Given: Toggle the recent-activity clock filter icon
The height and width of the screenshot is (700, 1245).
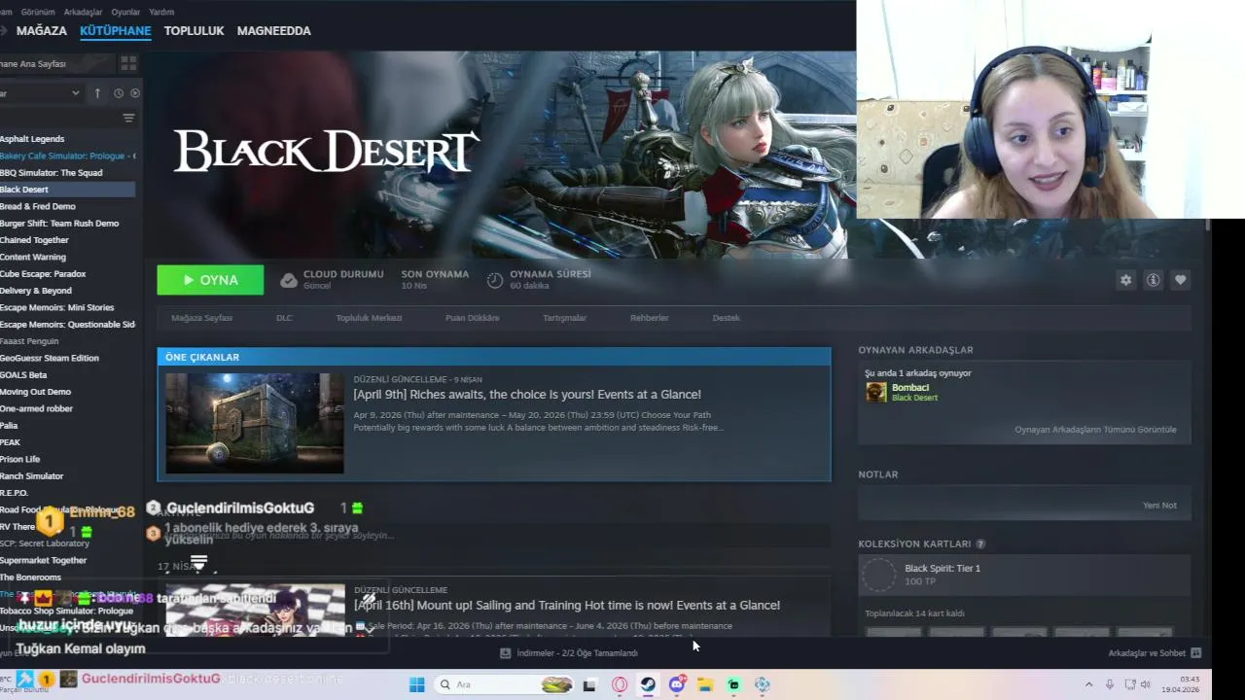Looking at the screenshot, I should coord(119,93).
